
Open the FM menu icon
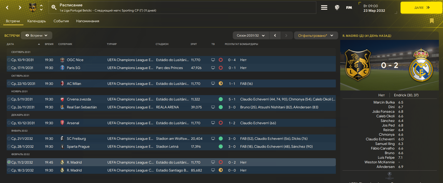tap(349, 8)
